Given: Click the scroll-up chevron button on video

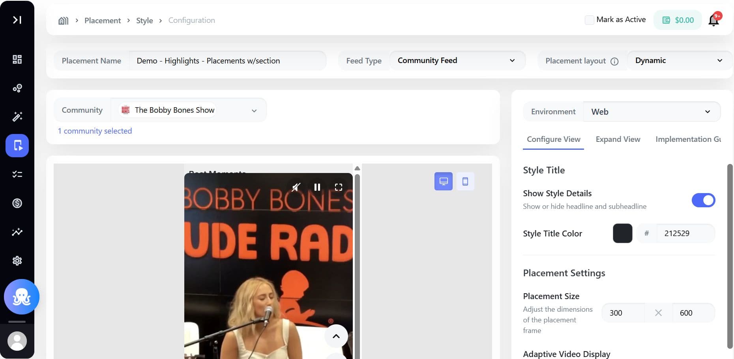Looking at the screenshot, I should pos(336,336).
